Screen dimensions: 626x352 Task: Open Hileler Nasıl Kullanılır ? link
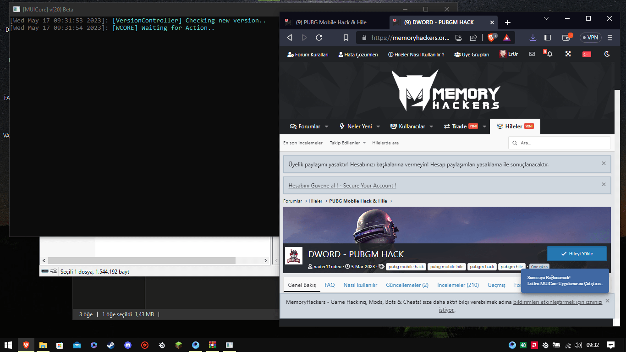pyautogui.click(x=416, y=54)
